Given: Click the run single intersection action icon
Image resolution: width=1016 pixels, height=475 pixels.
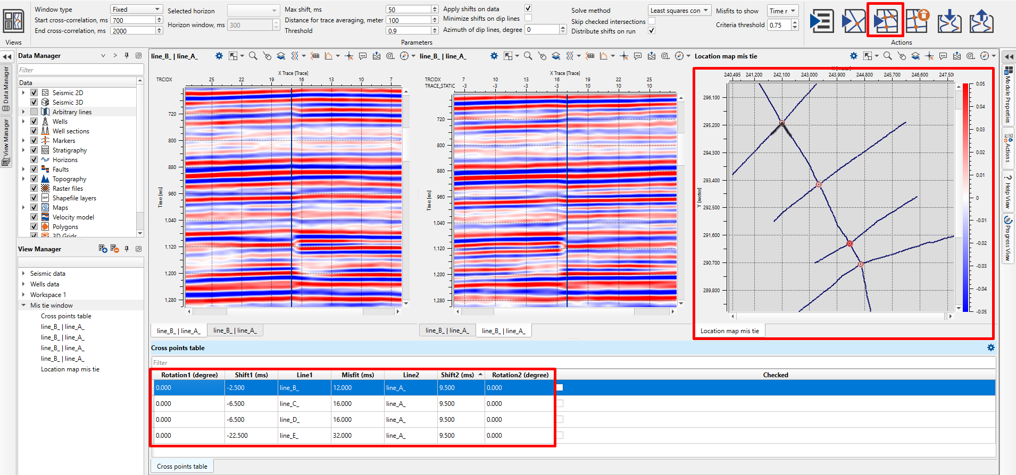Looking at the screenshot, I should pos(853,21).
